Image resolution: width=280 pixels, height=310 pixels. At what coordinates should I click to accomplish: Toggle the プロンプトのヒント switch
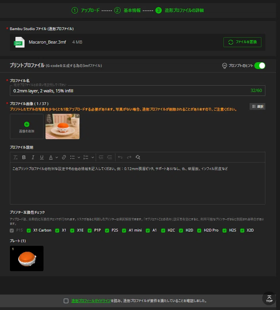[x=260, y=66]
